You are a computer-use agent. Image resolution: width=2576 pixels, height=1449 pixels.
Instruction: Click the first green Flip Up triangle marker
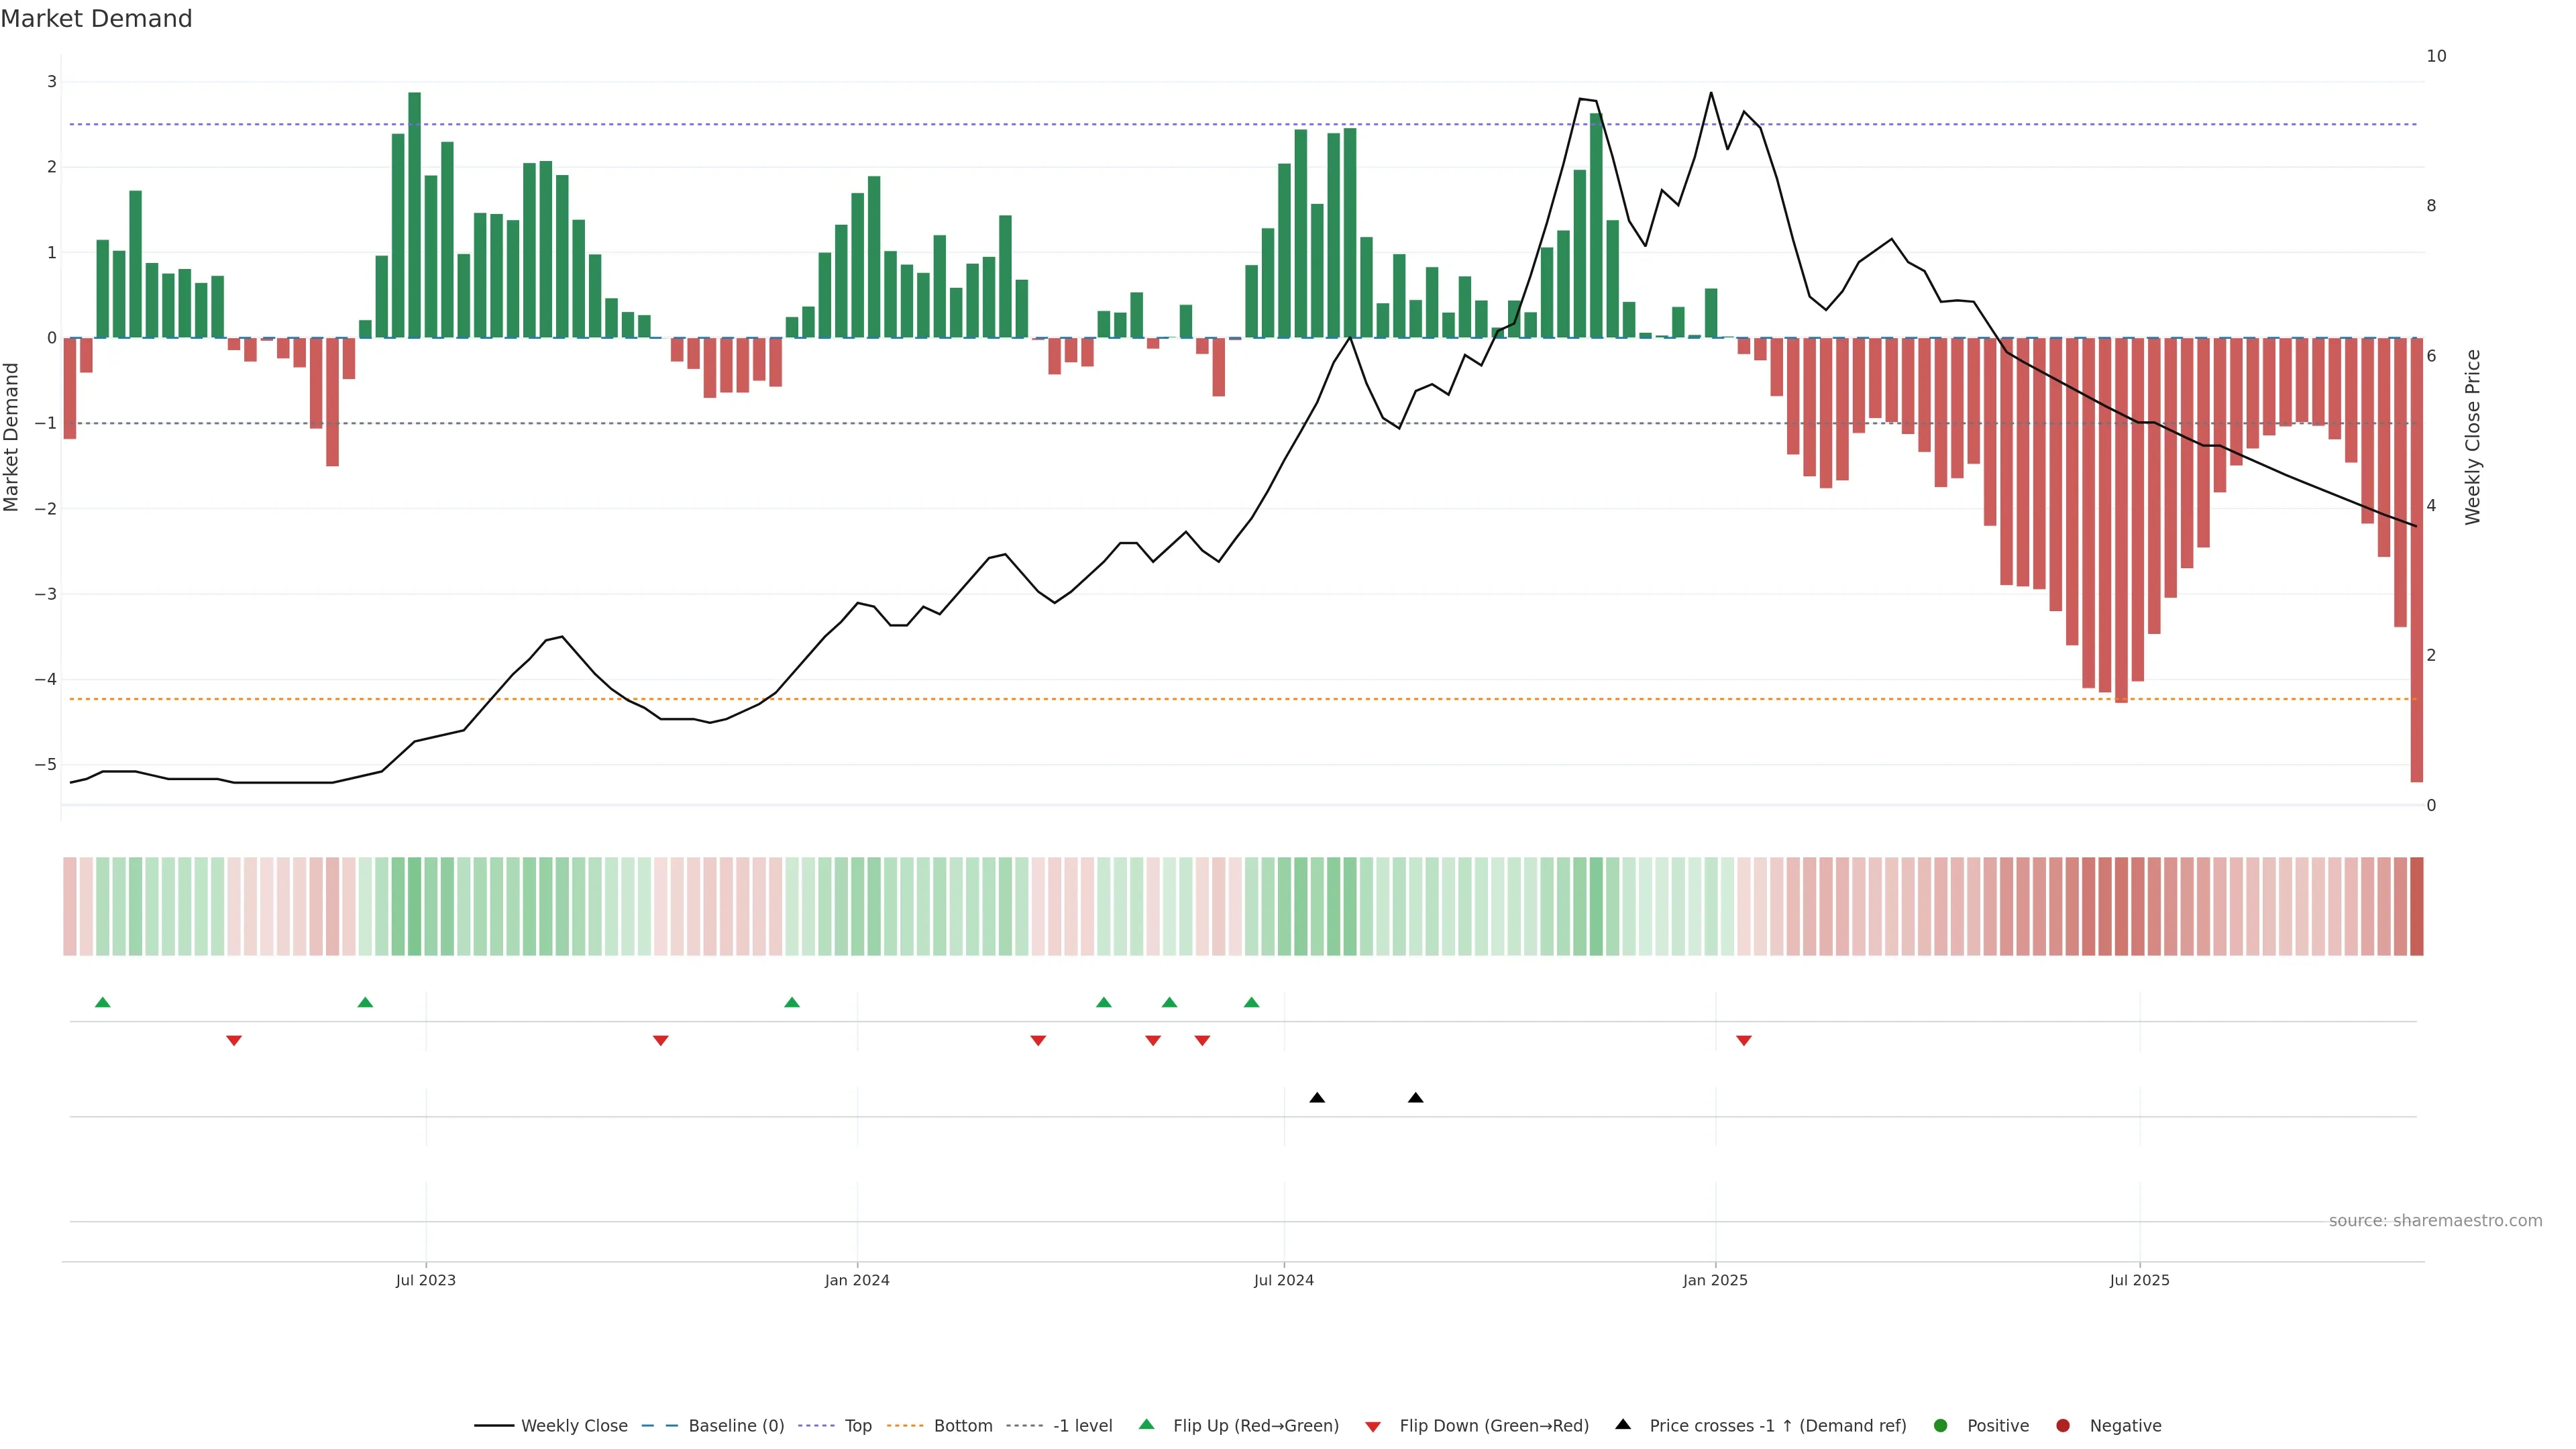[x=102, y=1002]
